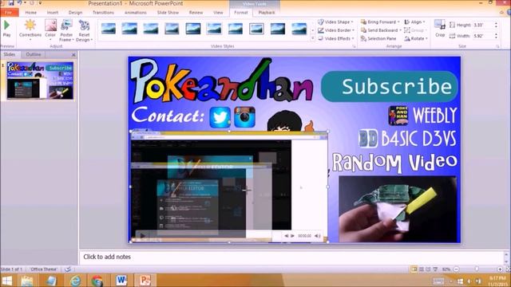Screen dimensions: 511x287
Task: Play the embedded video using its play control
Action: coord(142,235)
